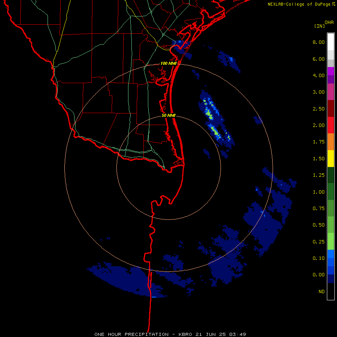Click the 1.00 legend value
The image size is (337, 337).
coord(319,192)
